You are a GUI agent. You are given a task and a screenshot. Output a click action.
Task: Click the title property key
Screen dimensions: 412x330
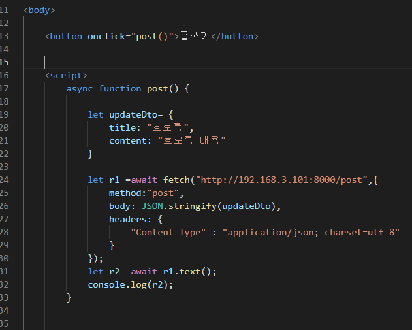pos(123,128)
